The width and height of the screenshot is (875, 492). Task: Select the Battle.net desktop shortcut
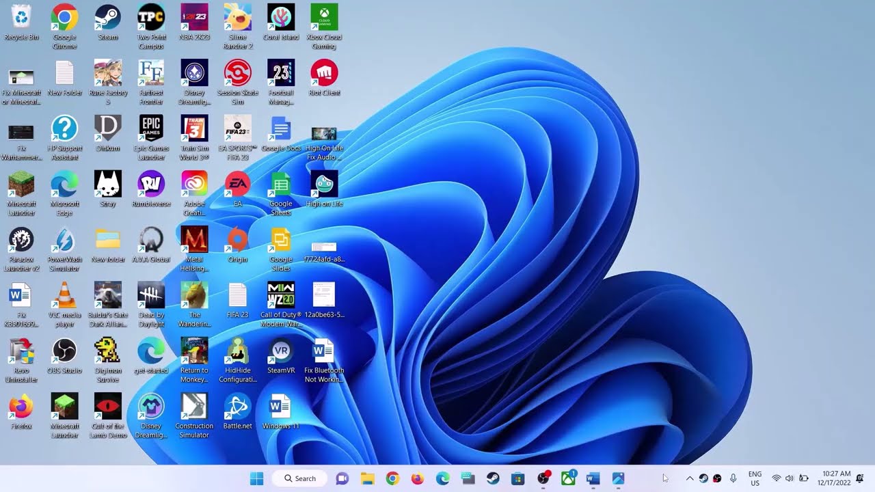pyautogui.click(x=237, y=411)
